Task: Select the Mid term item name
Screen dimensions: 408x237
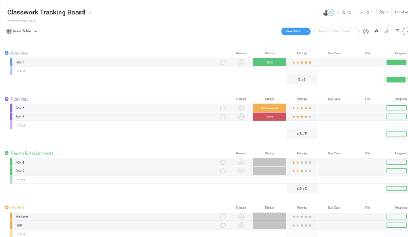Action: (21, 217)
